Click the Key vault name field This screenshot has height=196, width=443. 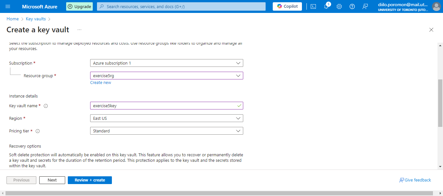click(167, 106)
